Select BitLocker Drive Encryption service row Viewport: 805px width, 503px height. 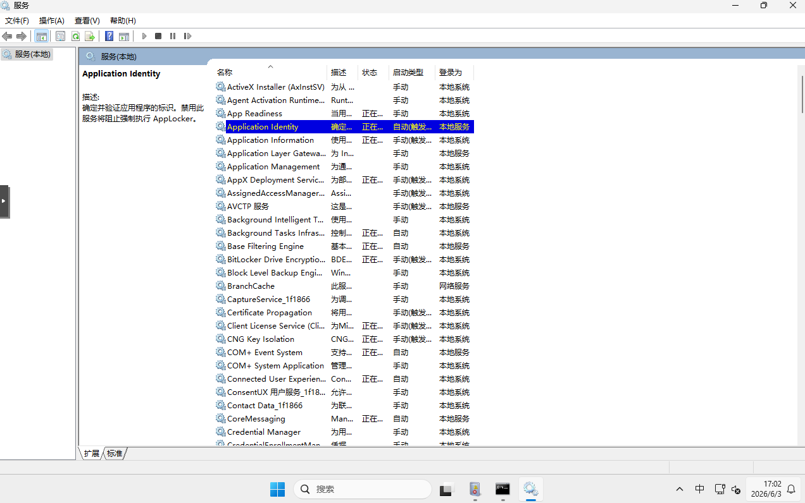[x=344, y=259]
